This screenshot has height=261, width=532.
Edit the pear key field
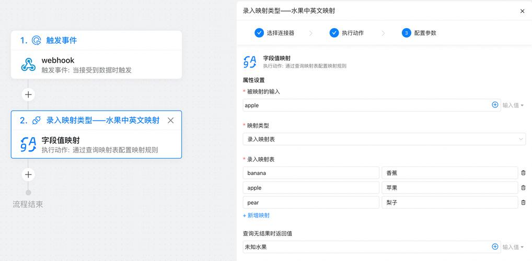coord(311,203)
